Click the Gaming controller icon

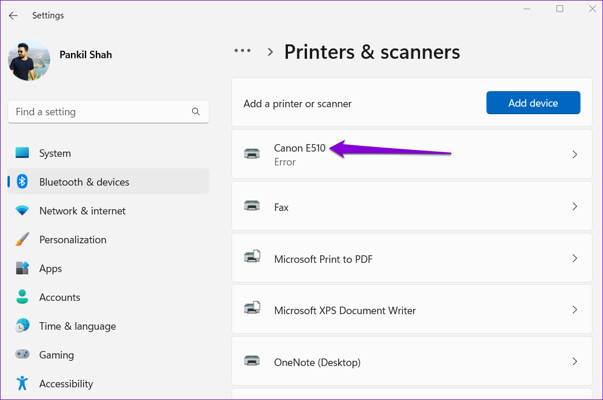click(x=22, y=354)
